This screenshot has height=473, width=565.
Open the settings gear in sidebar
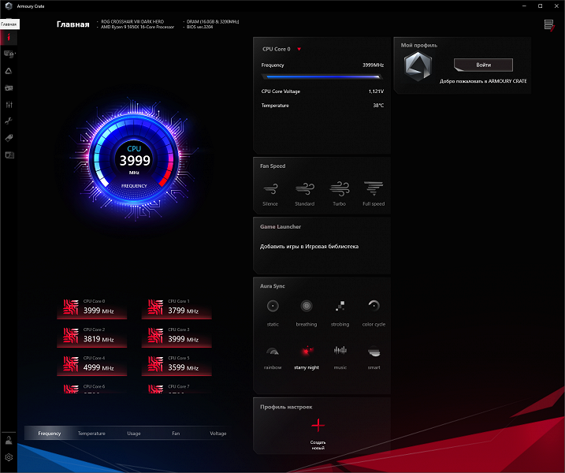tap(9, 457)
